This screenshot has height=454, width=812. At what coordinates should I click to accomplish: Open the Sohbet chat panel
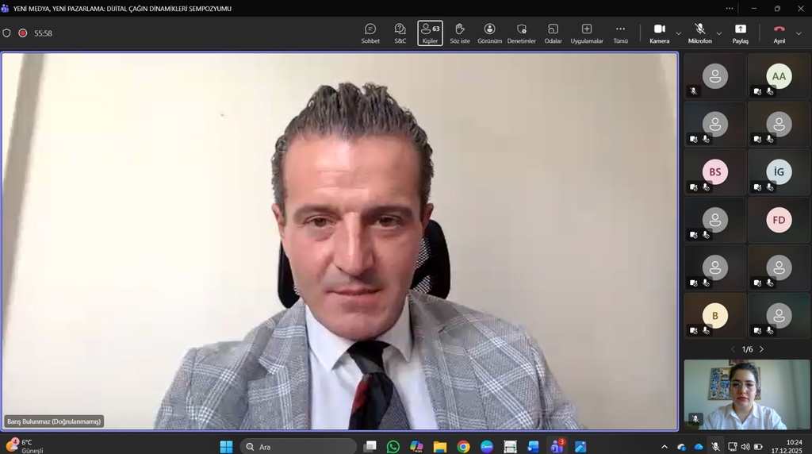click(370, 33)
